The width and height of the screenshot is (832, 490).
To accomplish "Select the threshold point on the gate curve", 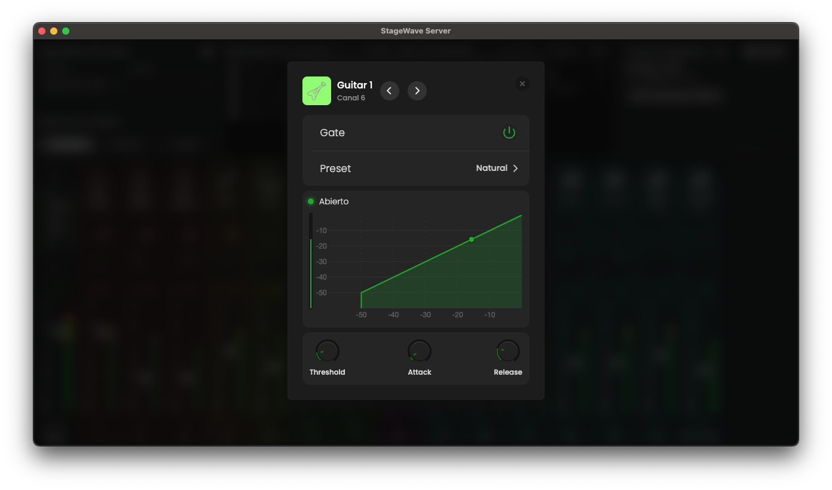I will point(472,240).
